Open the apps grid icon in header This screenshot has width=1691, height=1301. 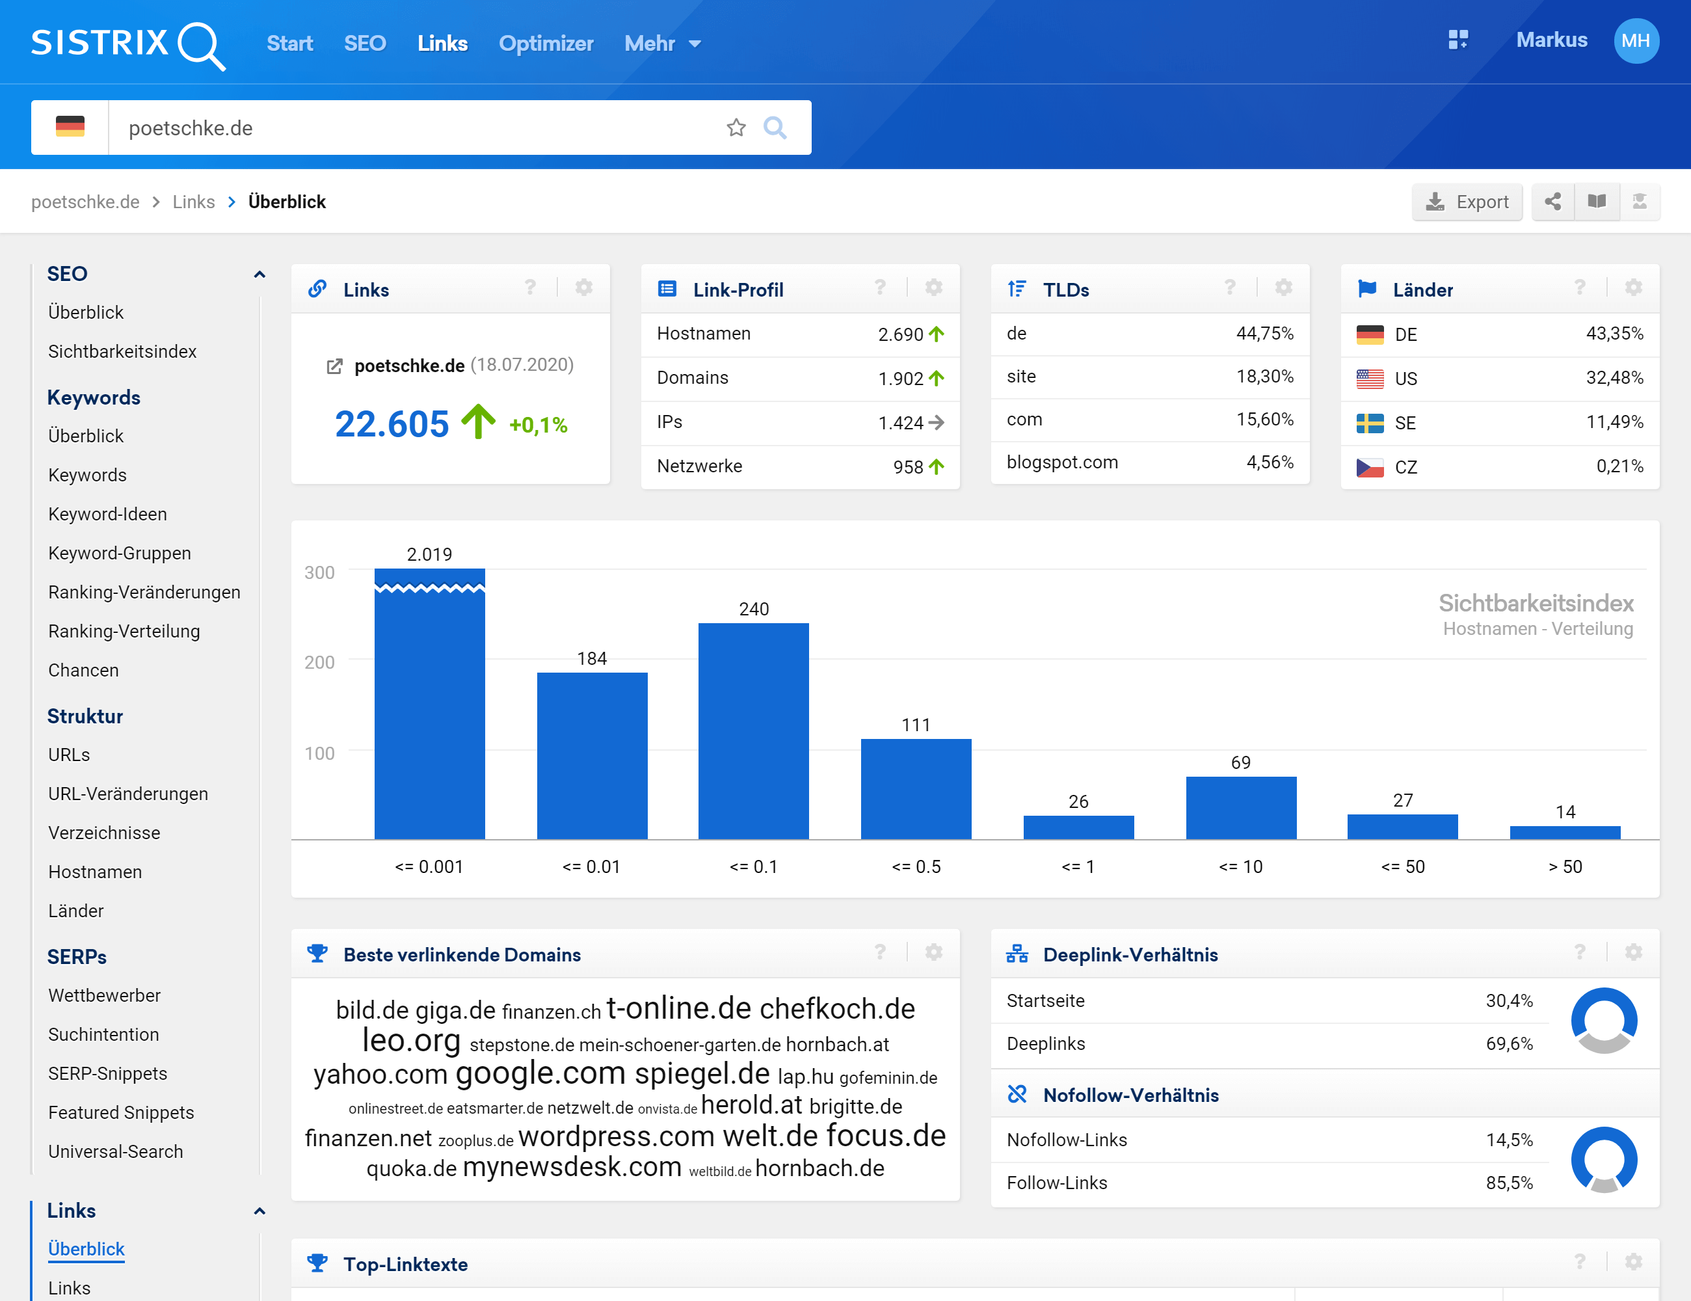pyautogui.click(x=1458, y=40)
